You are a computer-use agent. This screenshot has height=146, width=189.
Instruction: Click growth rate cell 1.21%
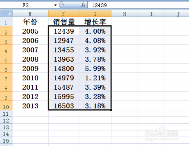click(x=95, y=78)
